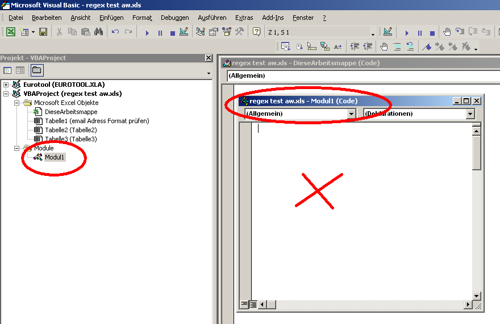The width and height of the screenshot is (500, 324).
Task: Click View Code icon in Project panel
Action: [x=7, y=70]
